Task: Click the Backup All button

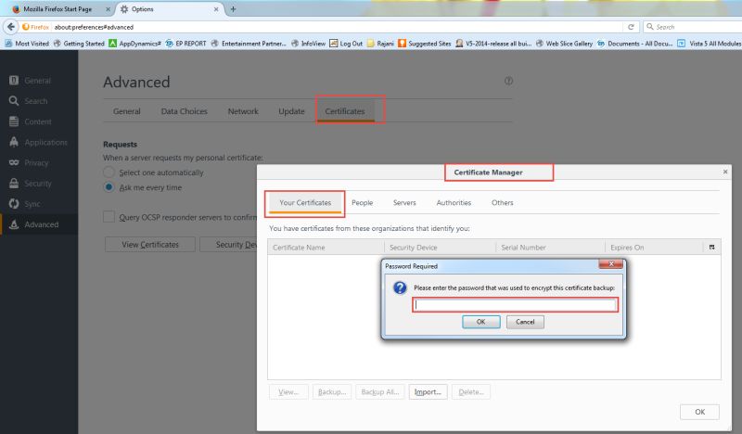Action: point(380,392)
